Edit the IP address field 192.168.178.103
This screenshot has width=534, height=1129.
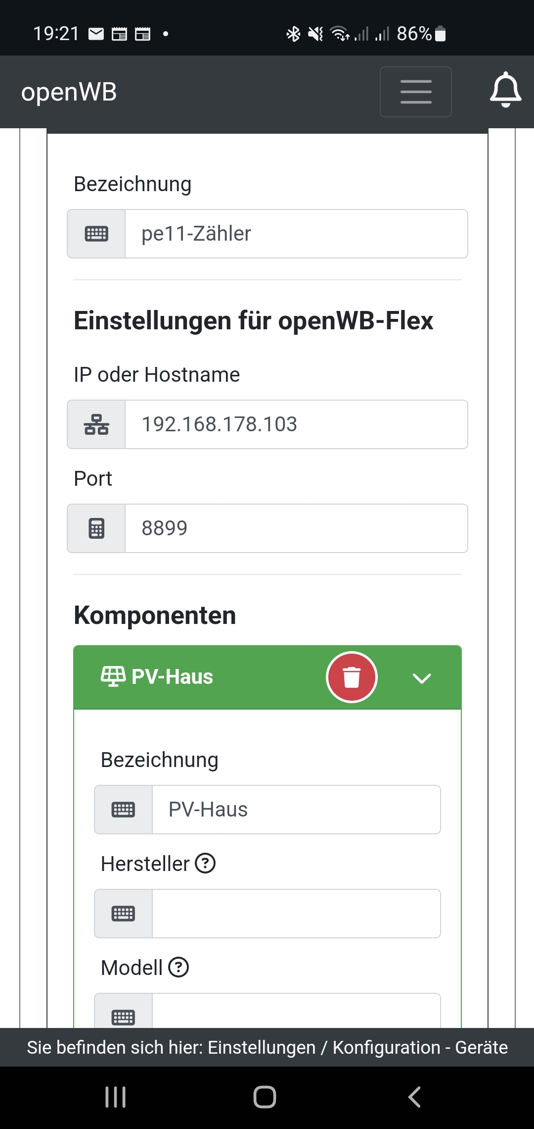pyautogui.click(x=296, y=424)
